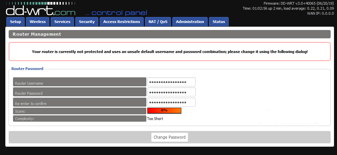337x155 pixels.
Task: Switch to the NAT / QoS tab
Action: click(158, 22)
